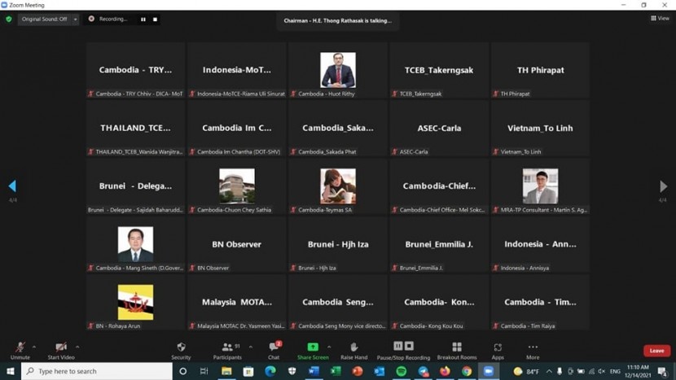Viewport: 676px width, 380px height.
Task: Open Breakout Rooms
Action: click(x=456, y=350)
